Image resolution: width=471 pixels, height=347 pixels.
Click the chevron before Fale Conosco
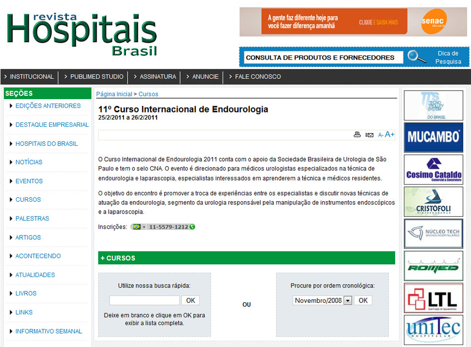(231, 77)
